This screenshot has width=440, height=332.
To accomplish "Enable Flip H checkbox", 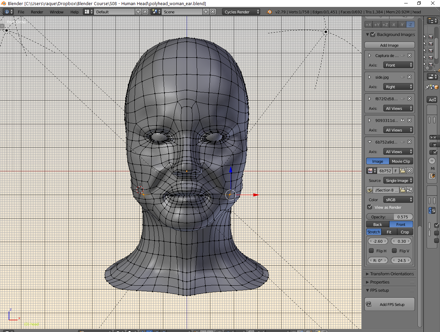I will (x=371, y=251).
